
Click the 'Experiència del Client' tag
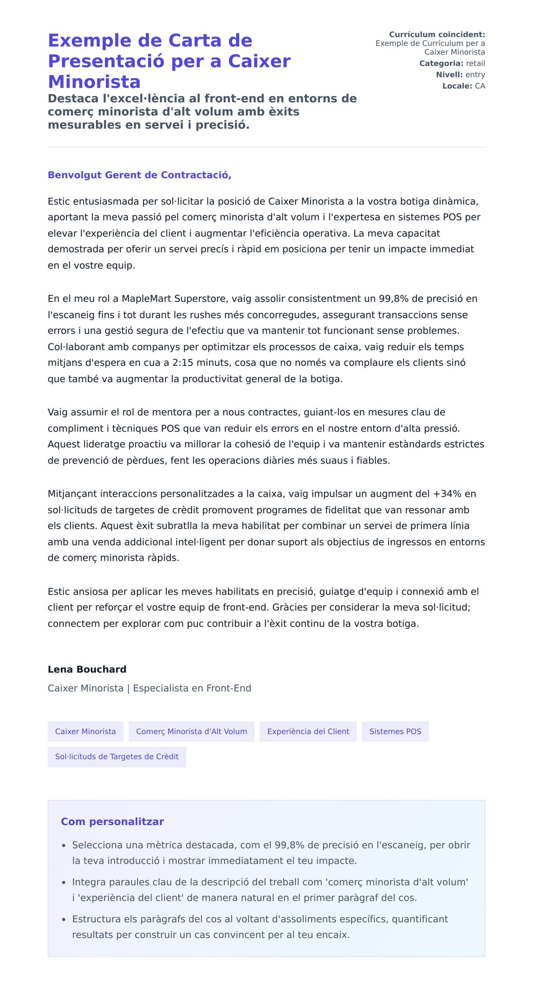(308, 731)
